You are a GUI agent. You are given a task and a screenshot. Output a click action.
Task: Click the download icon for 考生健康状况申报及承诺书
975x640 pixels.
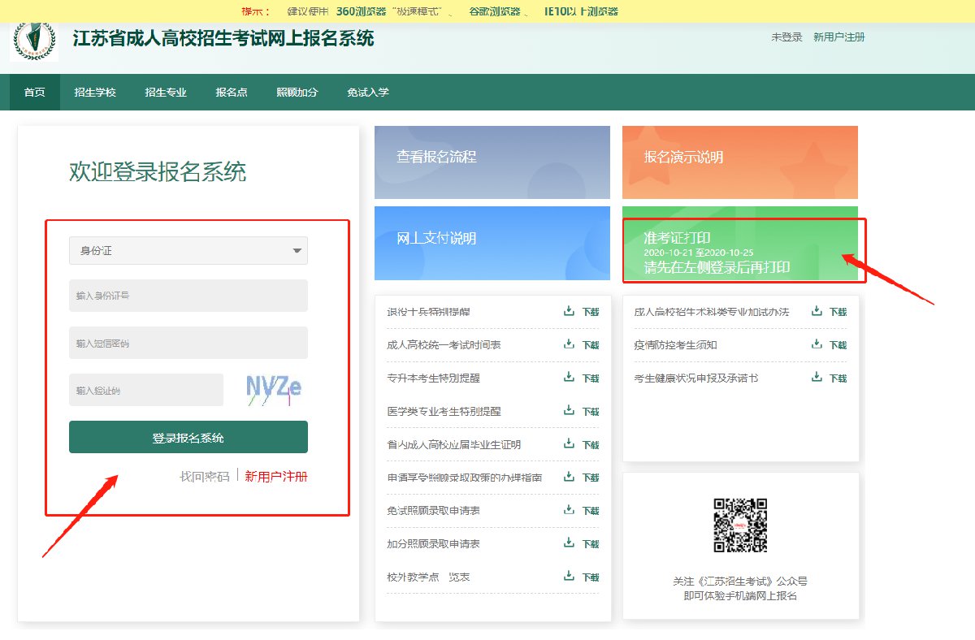pyautogui.click(x=817, y=378)
